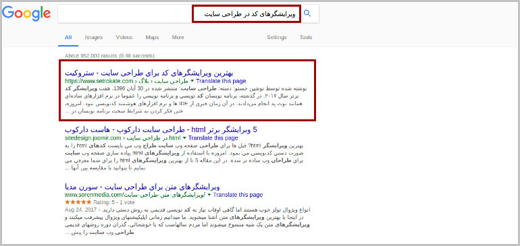The width and height of the screenshot is (520, 246).
Task: Click the Google logo
Action: [x=26, y=14]
